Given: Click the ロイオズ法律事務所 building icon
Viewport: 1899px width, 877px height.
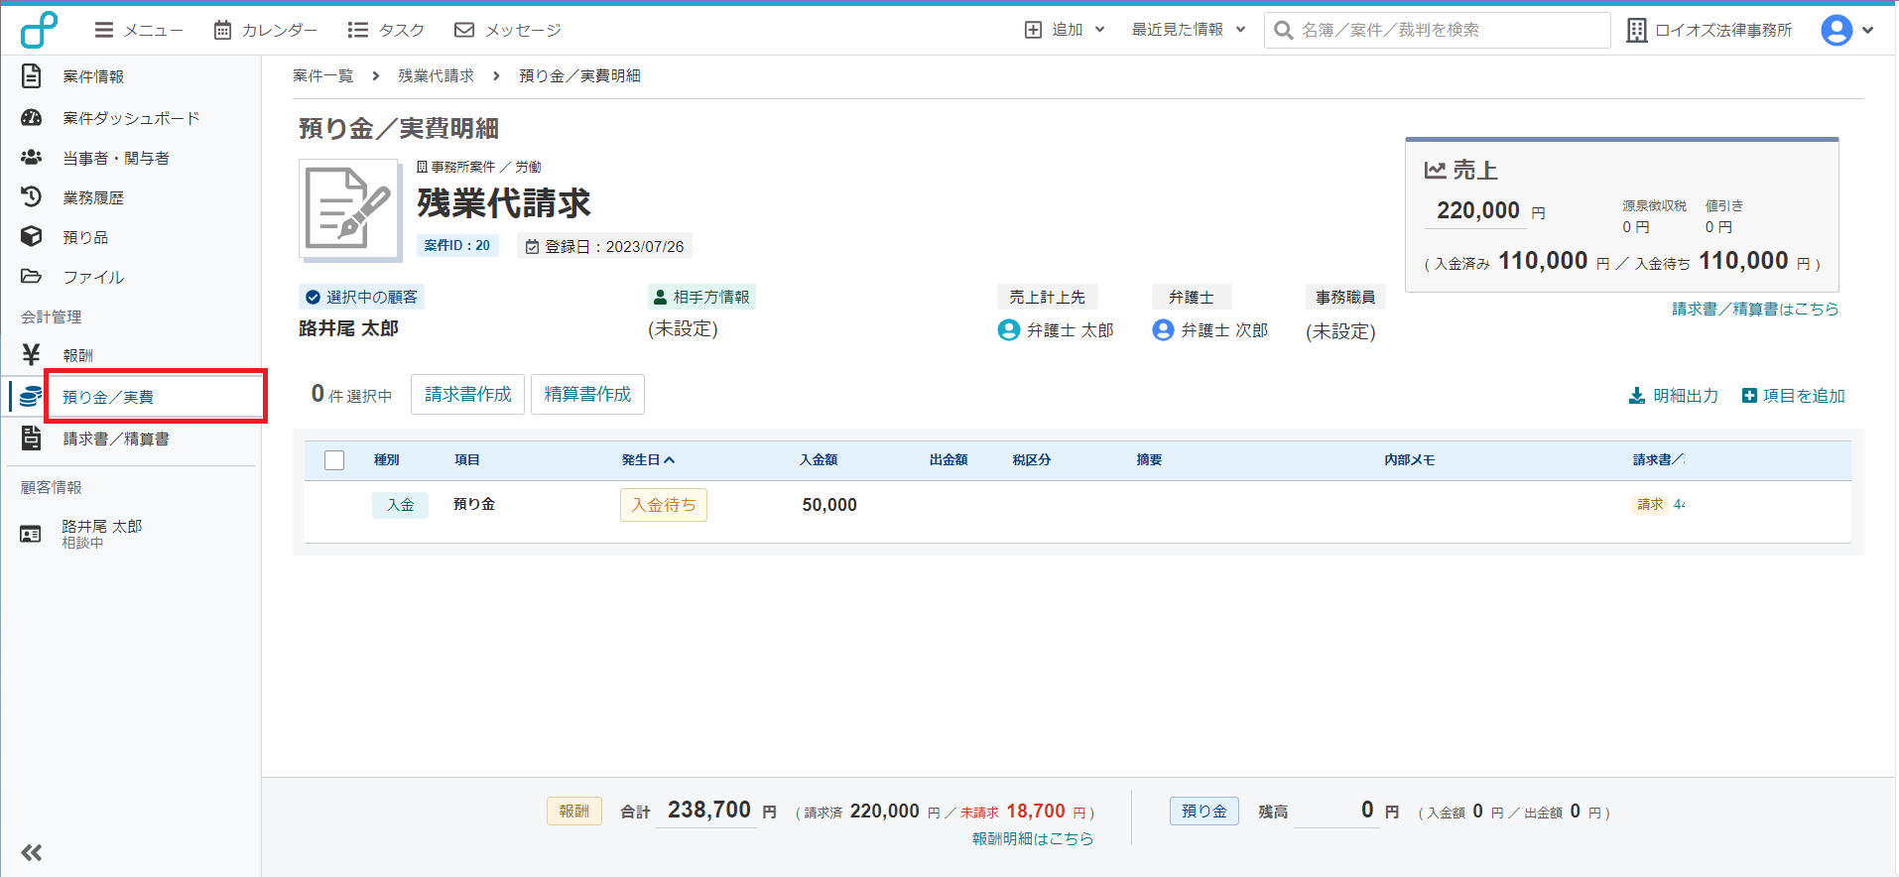Looking at the screenshot, I should [x=1637, y=30].
